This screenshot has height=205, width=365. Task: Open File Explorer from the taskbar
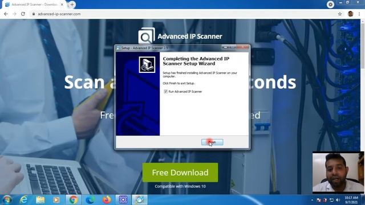pyautogui.click(x=40, y=200)
